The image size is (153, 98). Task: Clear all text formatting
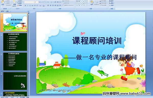point(45,2)
